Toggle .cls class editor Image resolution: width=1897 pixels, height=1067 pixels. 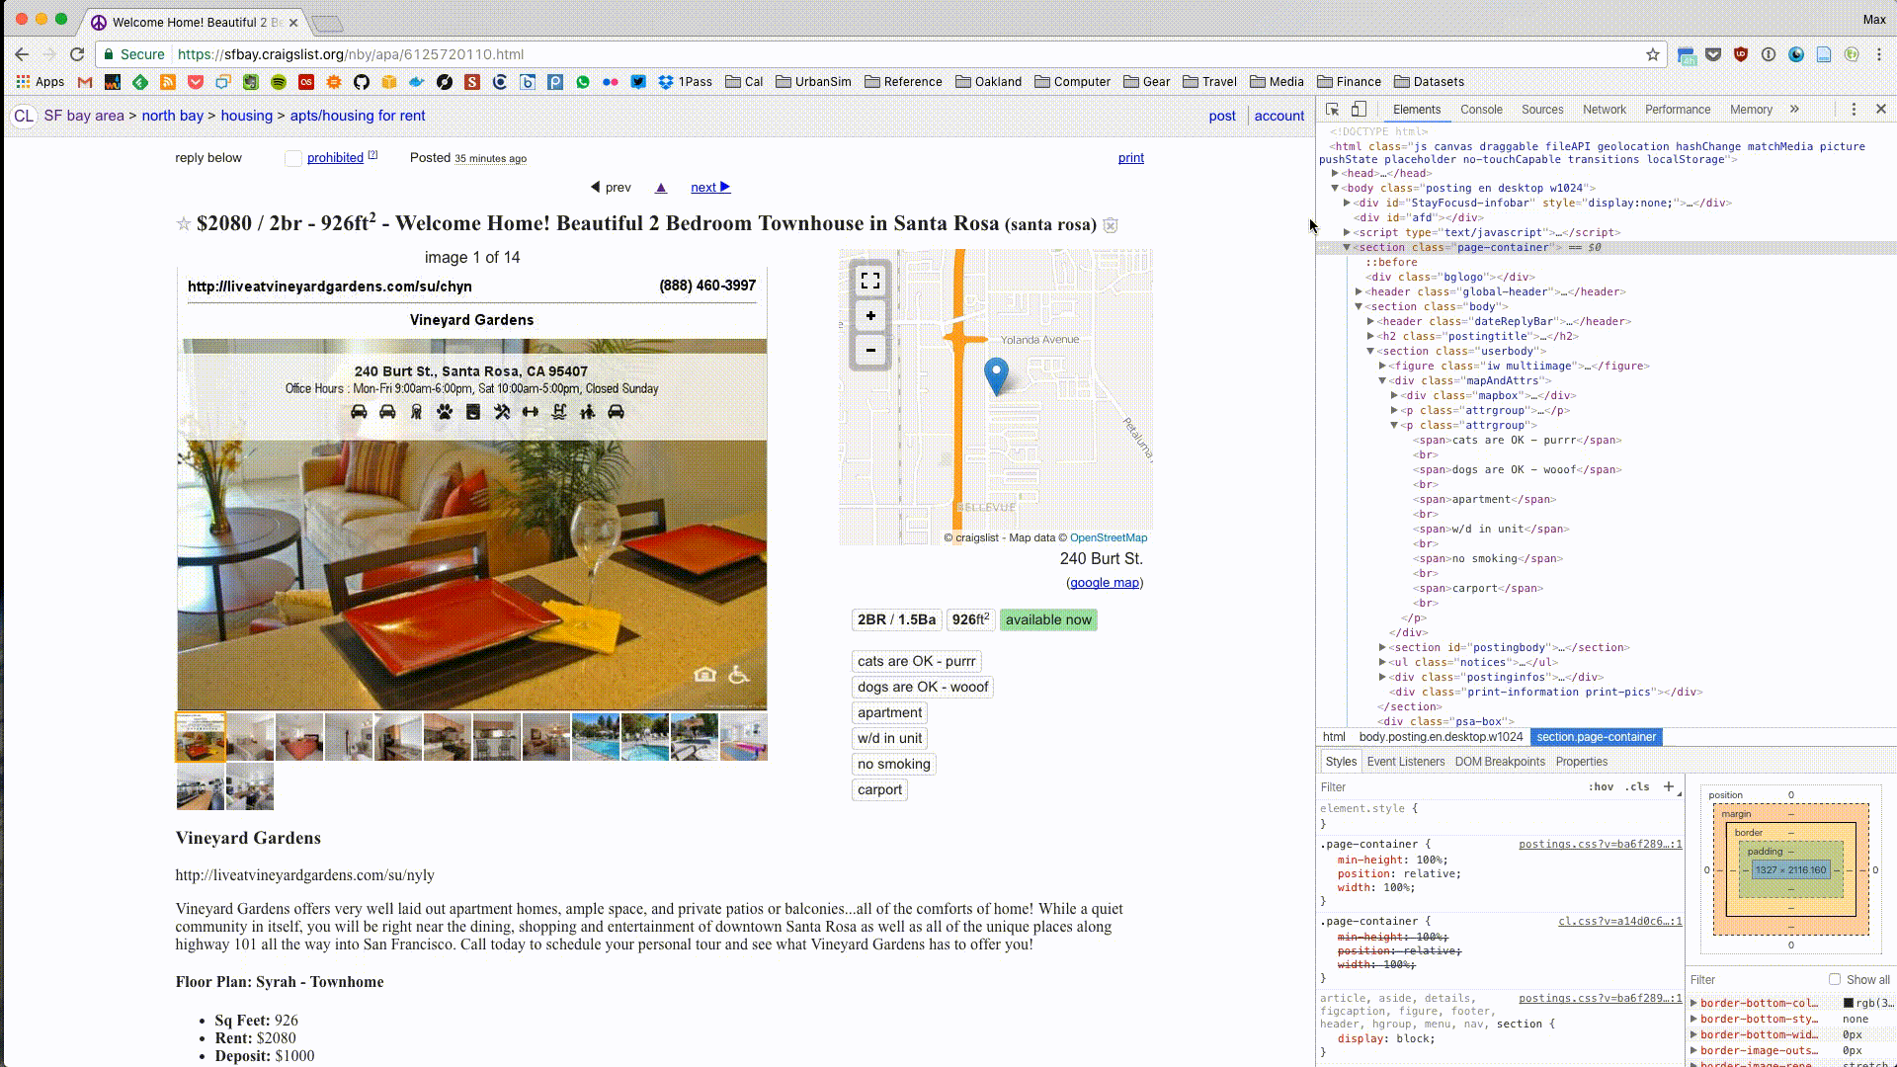click(x=1639, y=787)
